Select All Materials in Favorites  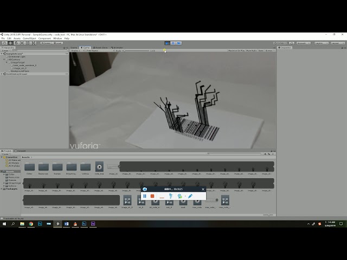14,160
